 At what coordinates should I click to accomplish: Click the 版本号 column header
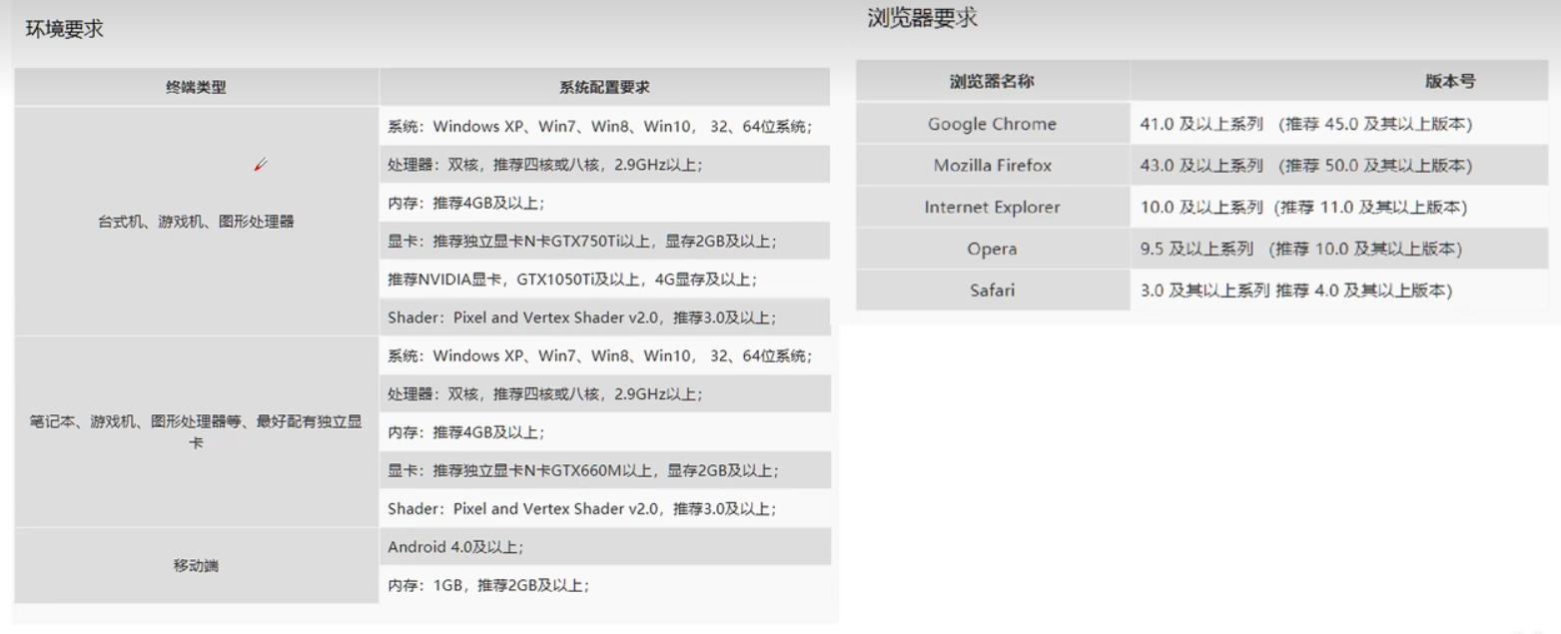click(x=1449, y=82)
